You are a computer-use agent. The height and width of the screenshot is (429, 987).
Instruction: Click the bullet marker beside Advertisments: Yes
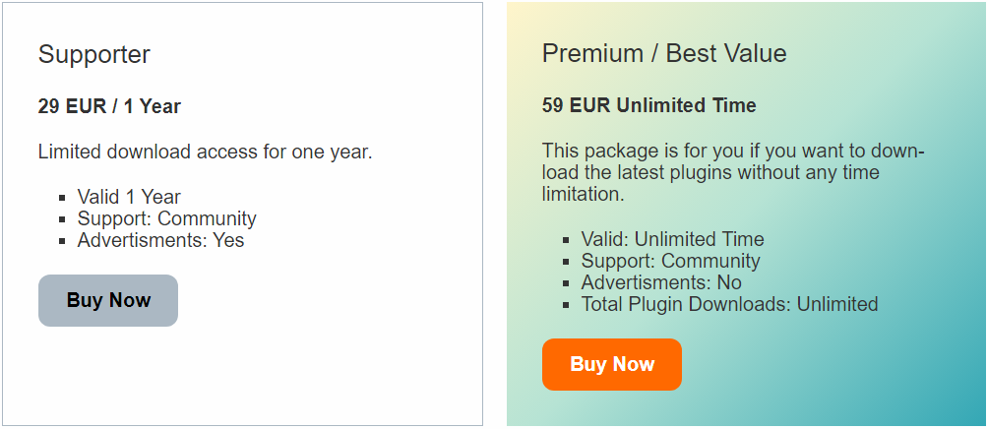pyautogui.click(x=63, y=241)
